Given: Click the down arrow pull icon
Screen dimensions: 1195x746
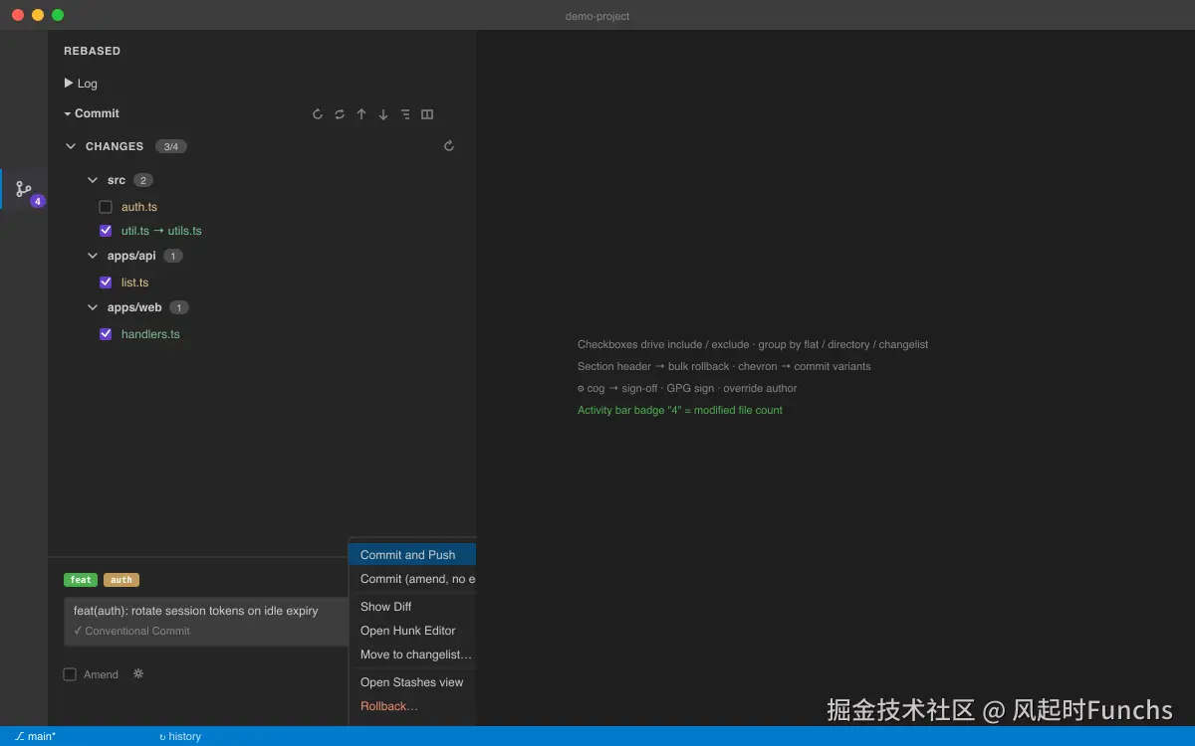Looking at the screenshot, I should pos(383,114).
